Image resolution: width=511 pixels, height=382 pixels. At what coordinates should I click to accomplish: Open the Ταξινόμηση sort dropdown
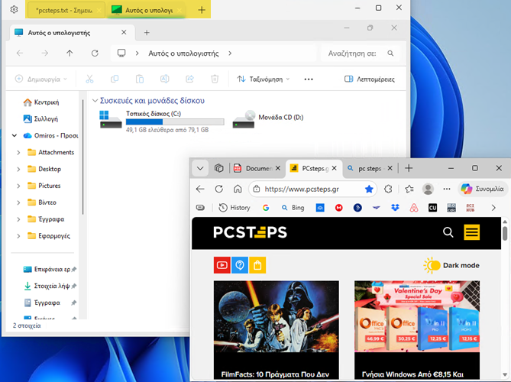point(264,79)
